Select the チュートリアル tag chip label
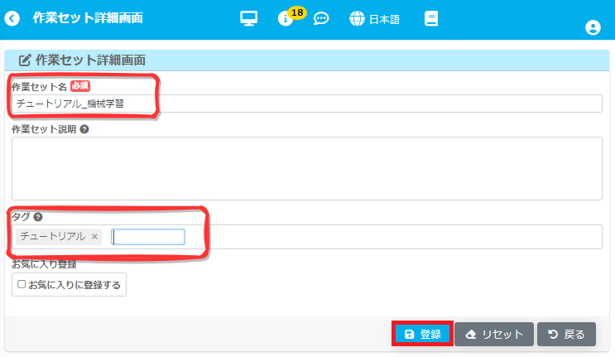615x357 pixels. [53, 237]
